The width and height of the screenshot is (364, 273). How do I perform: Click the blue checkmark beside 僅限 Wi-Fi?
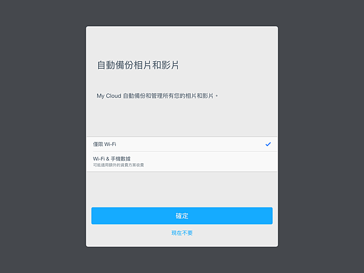point(268,144)
